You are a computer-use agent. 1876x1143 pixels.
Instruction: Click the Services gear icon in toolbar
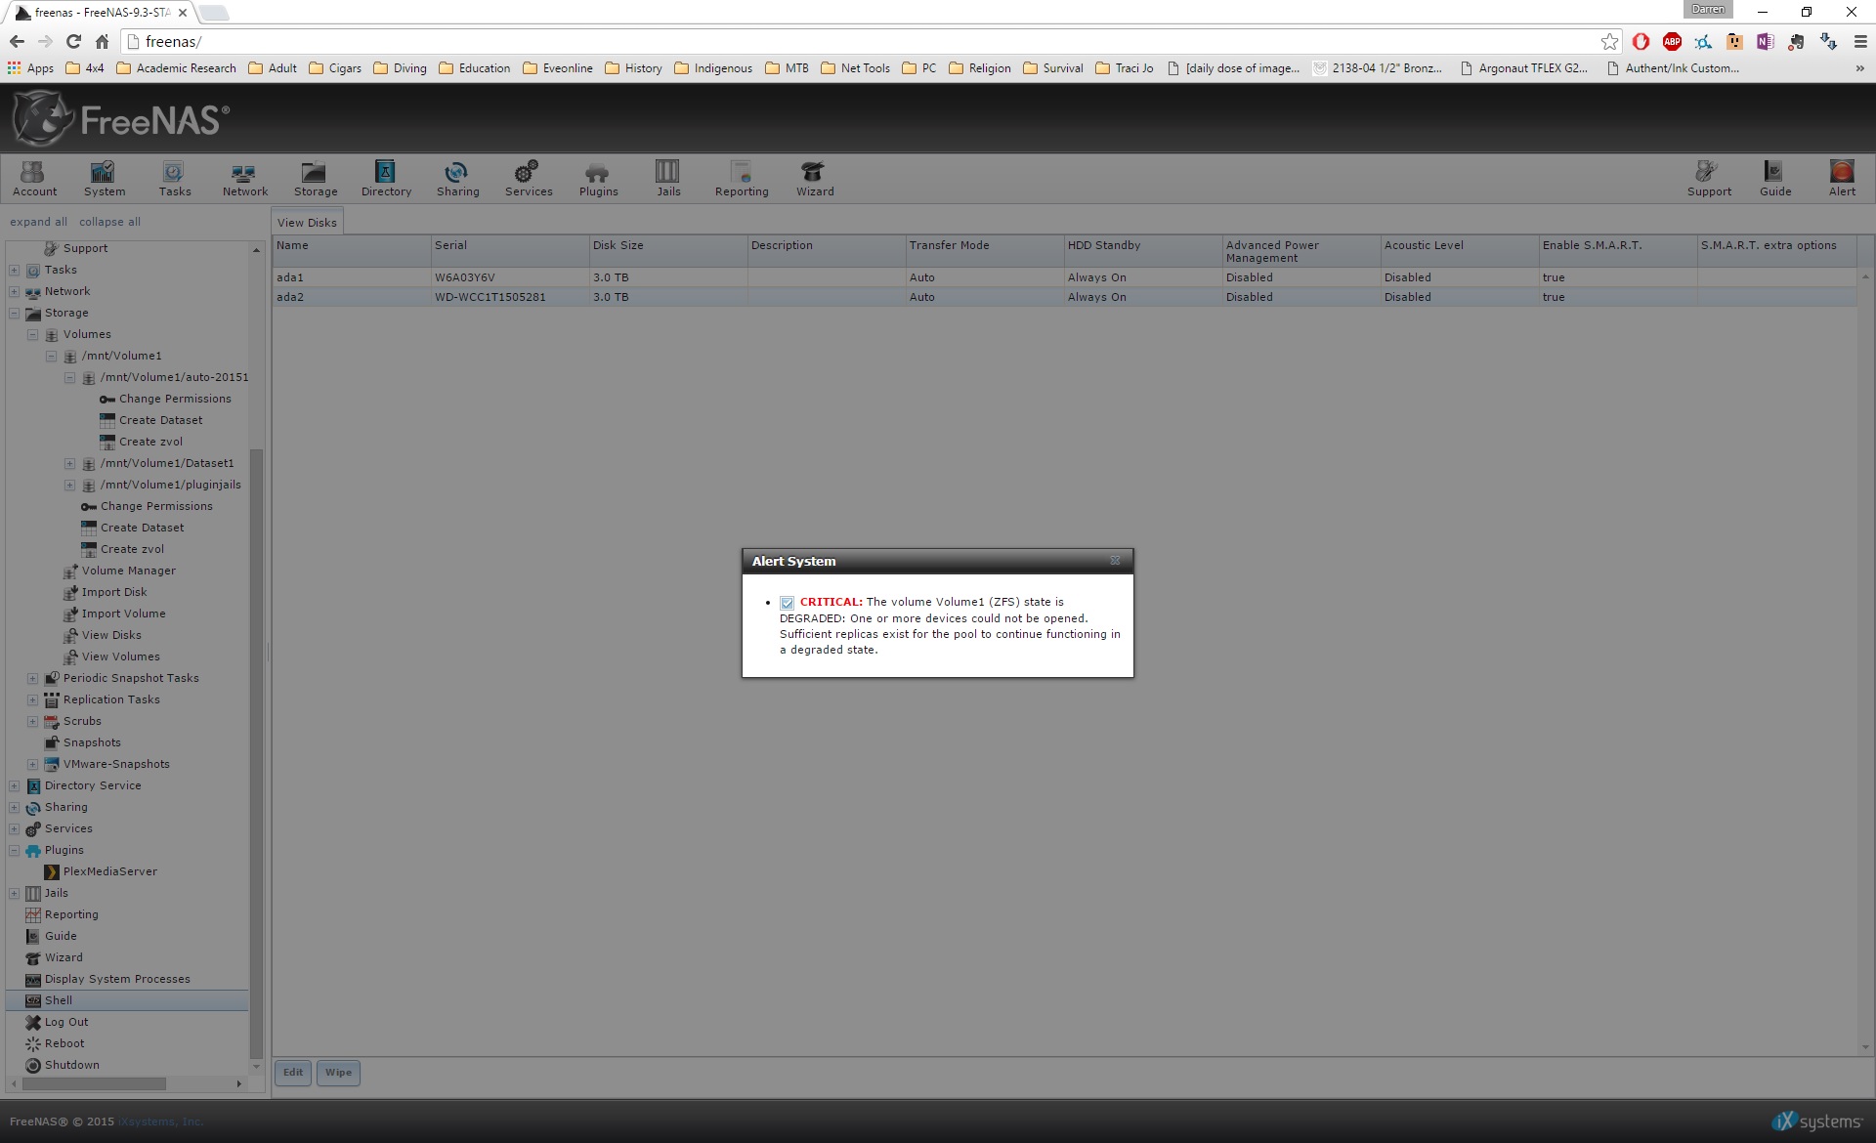528,179
